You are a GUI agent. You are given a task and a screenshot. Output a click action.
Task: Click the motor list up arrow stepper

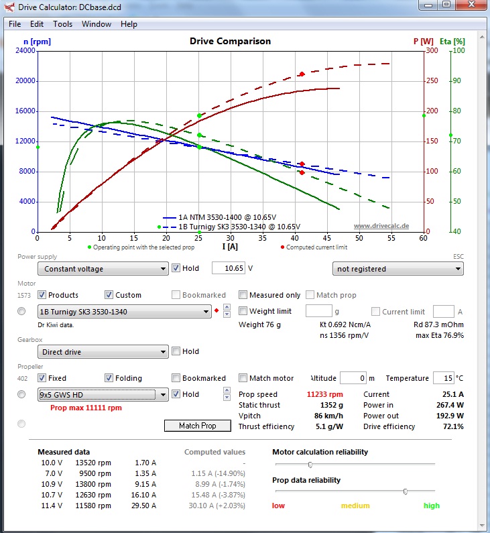227,308
